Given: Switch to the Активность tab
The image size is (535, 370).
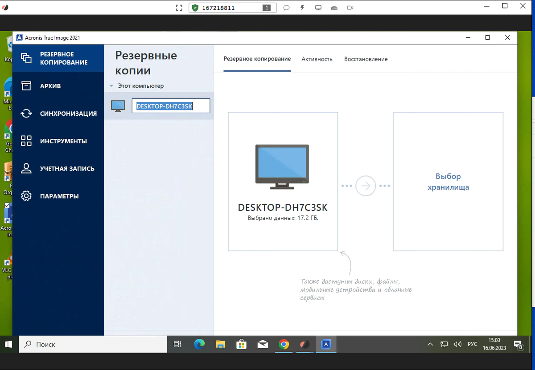Looking at the screenshot, I should click(317, 59).
